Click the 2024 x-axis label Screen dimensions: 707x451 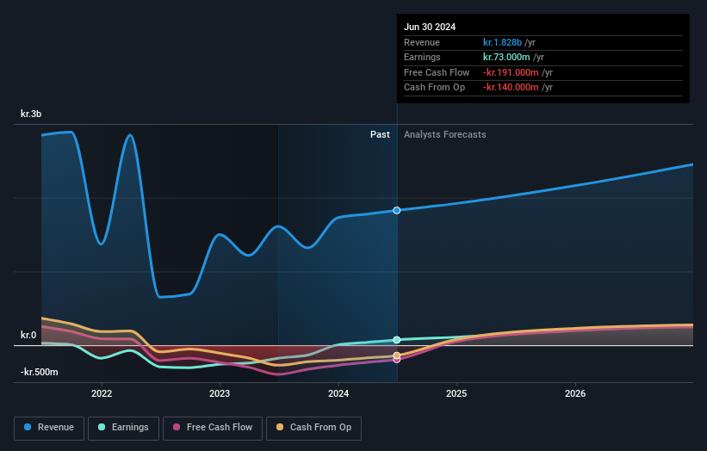(x=338, y=393)
